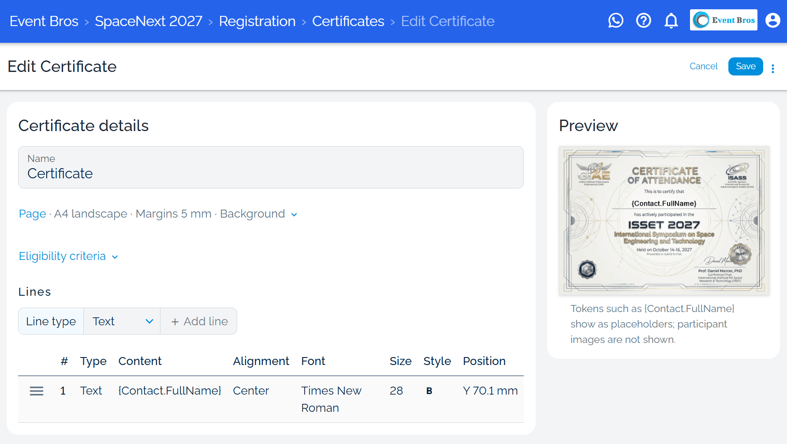Image resolution: width=787 pixels, height=444 pixels.
Task: Go to SpaceNext 2027 breadcrumb
Action: [149, 21]
